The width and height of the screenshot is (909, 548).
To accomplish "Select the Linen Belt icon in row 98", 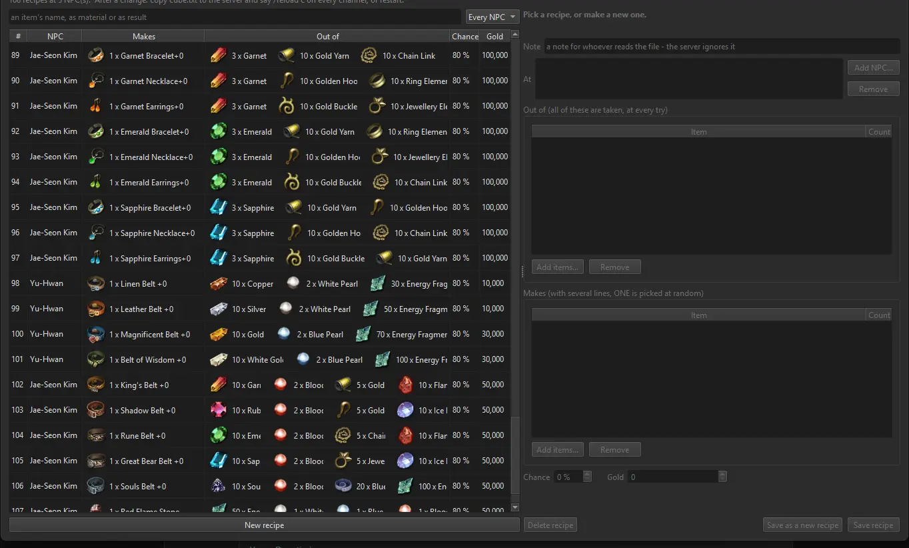I will (x=95, y=283).
